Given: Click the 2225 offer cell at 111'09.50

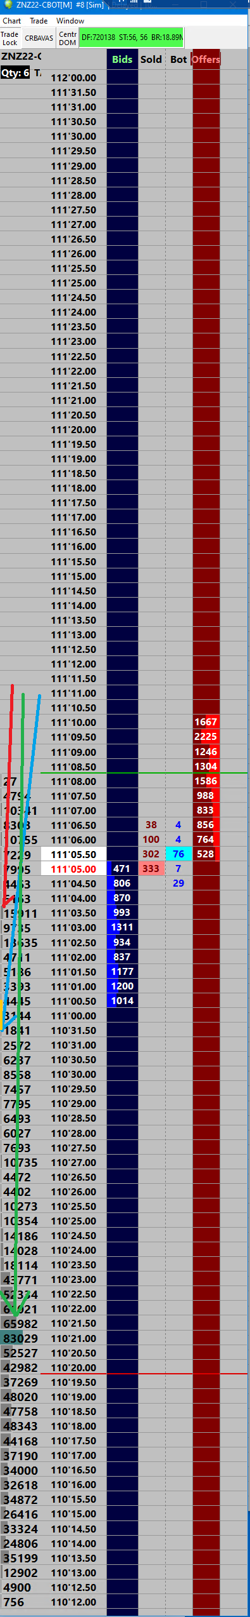Looking at the screenshot, I should [x=206, y=736].
